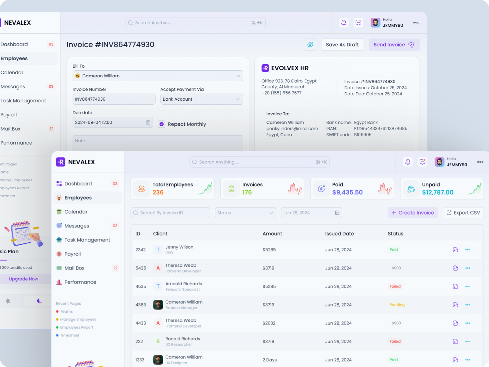
Task: Click the eye visibility toggle near Save As Draft
Action: click(310, 45)
